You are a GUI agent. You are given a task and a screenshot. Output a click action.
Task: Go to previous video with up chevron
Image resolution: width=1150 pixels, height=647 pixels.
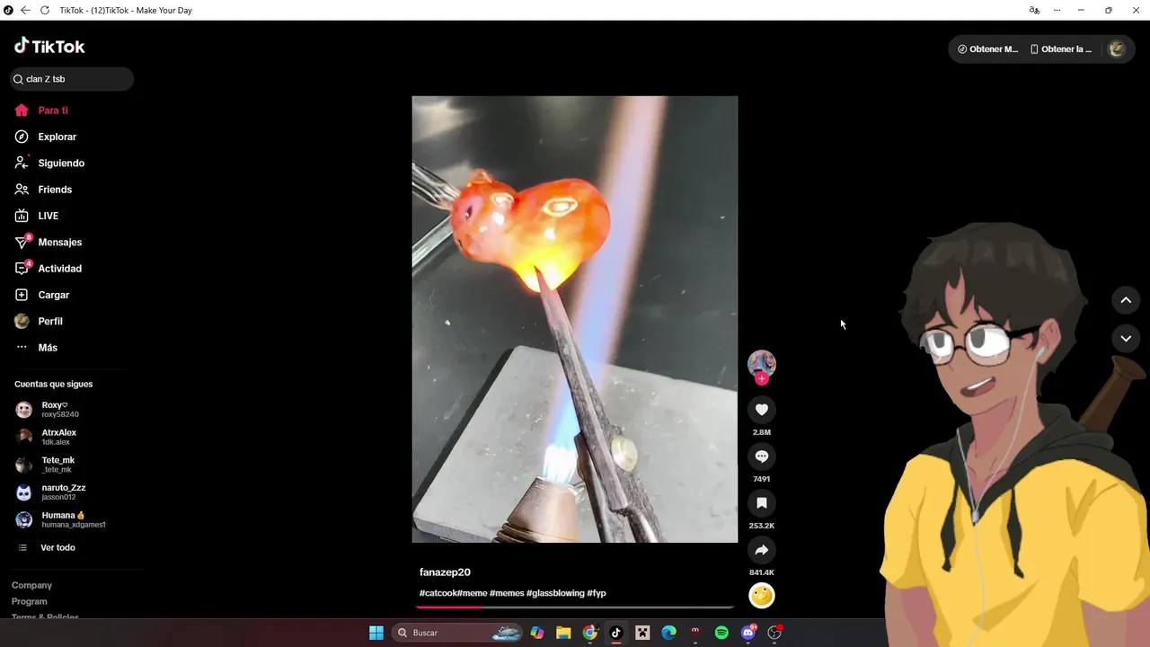tap(1126, 300)
